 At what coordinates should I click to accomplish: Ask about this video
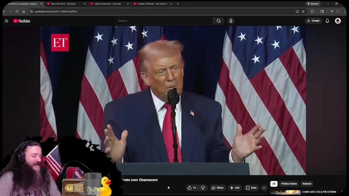pos(234,188)
